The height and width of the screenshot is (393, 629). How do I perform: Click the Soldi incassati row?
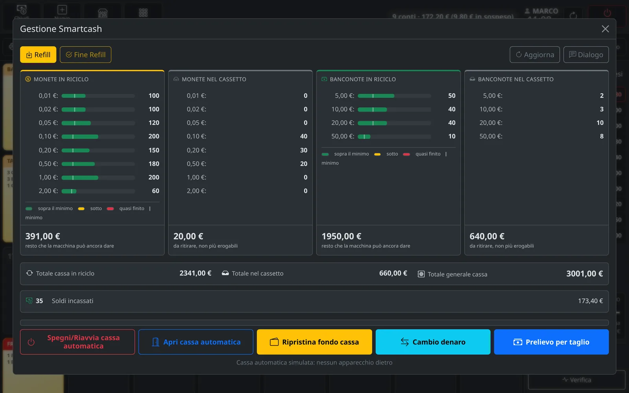pyautogui.click(x=314, y=301)
